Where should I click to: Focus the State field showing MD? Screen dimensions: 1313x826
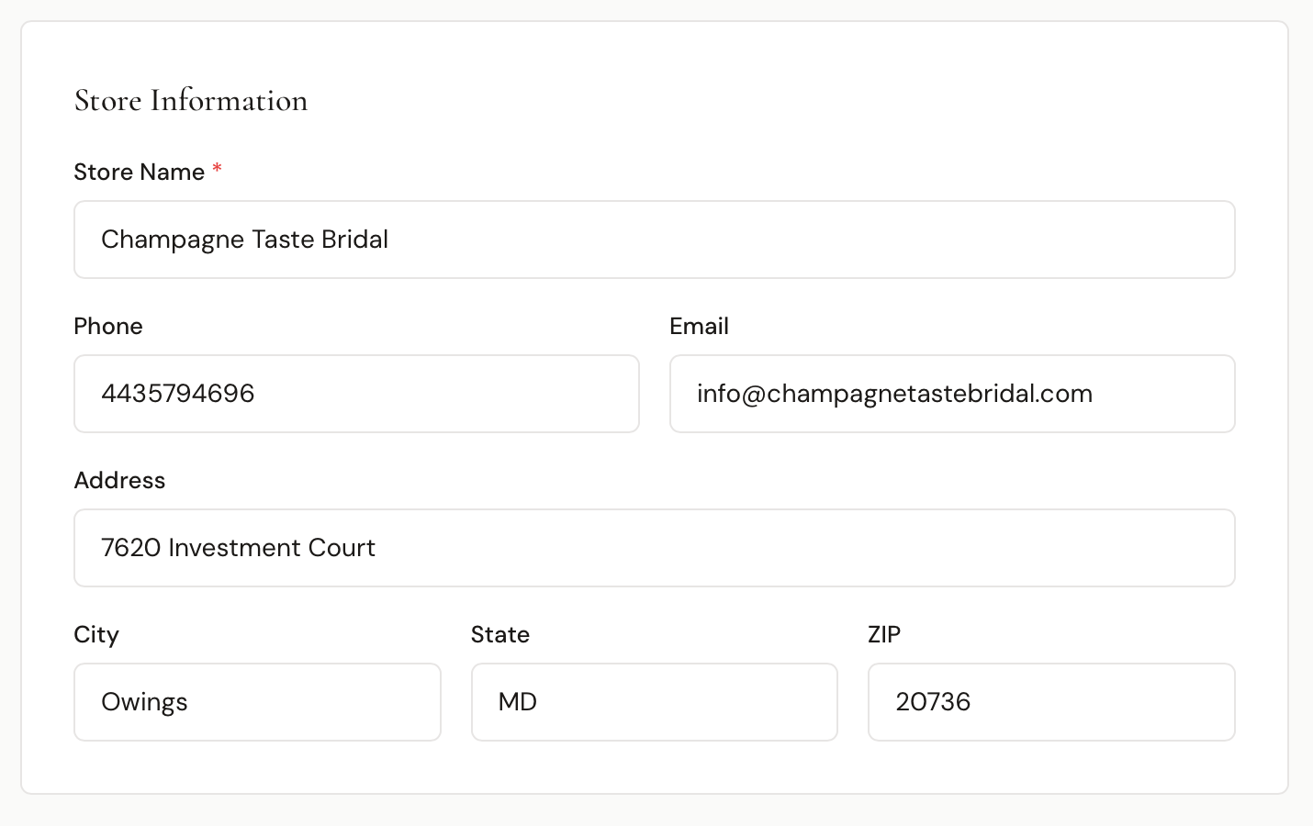tap(654, 702)
